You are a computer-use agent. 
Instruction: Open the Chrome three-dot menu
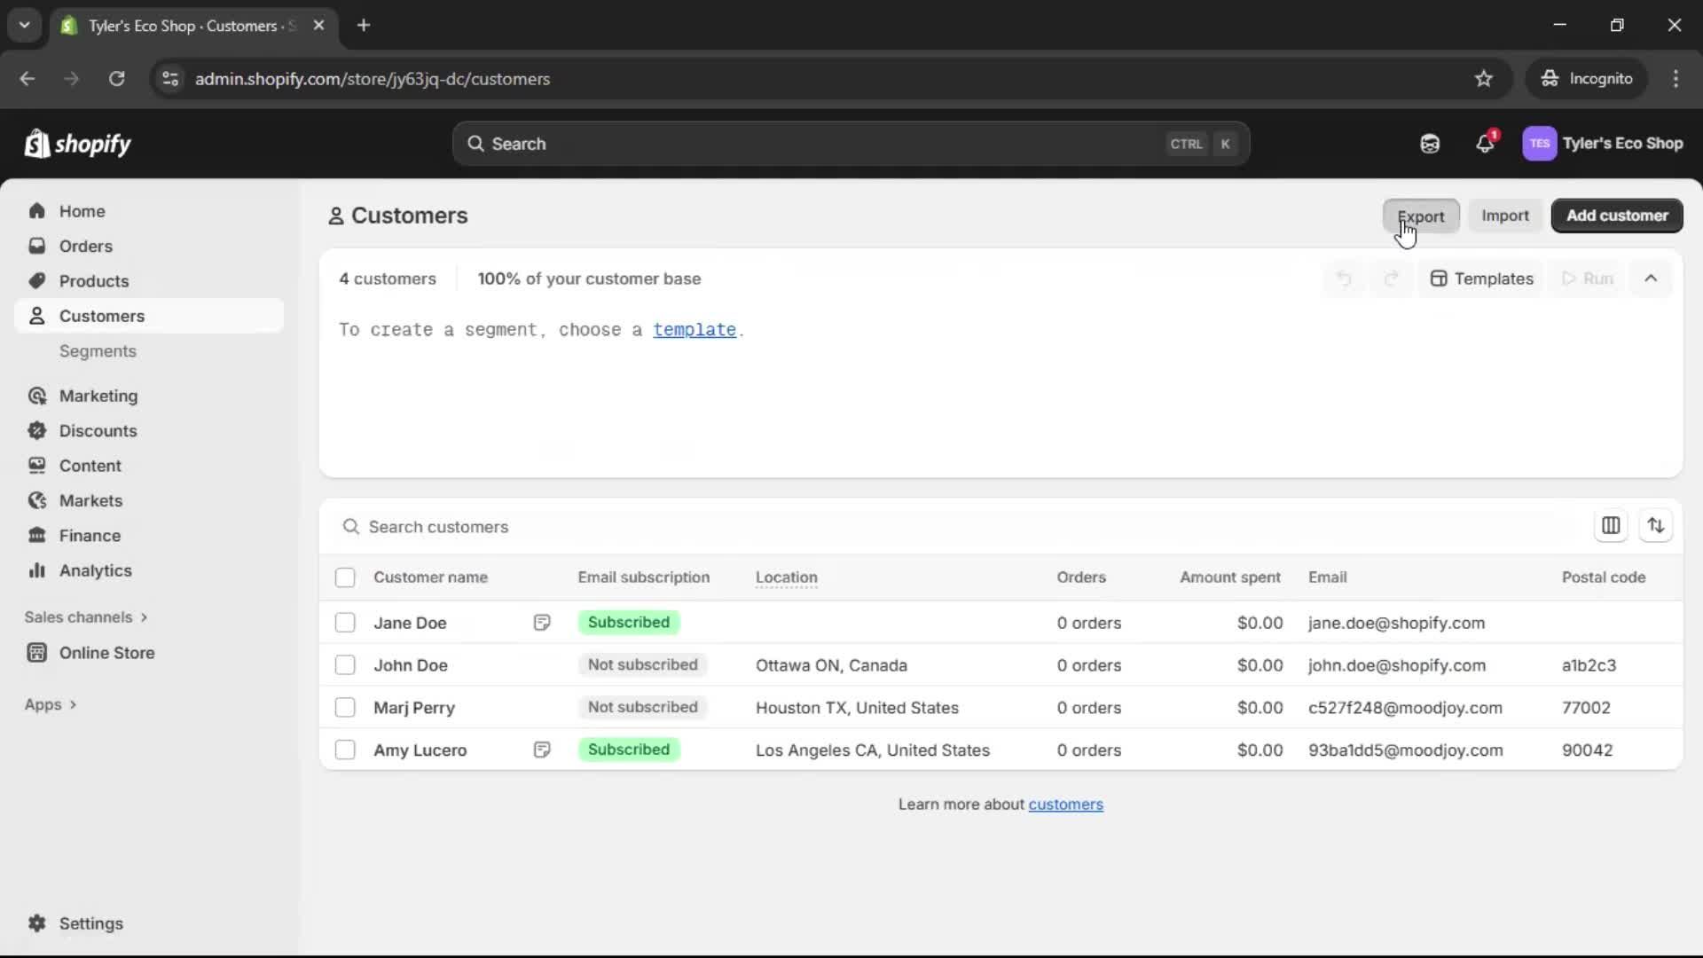pyautogui.click(x=1676, y=78)
